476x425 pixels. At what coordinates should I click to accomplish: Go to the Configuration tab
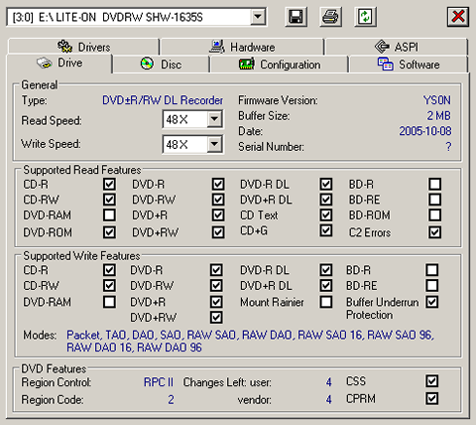280,64
